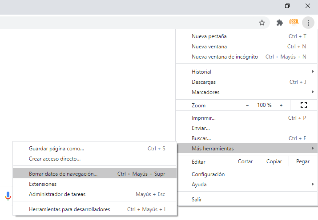Decrease zoom with the minus button
This screenshot has width=318, height=220.
(247, 105)
